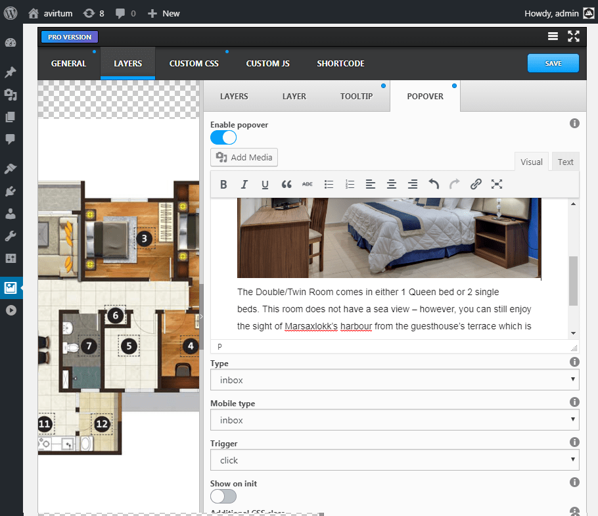
Task: Open fullscreen mode of the plugin panel
Action: [x=574, y=37]
